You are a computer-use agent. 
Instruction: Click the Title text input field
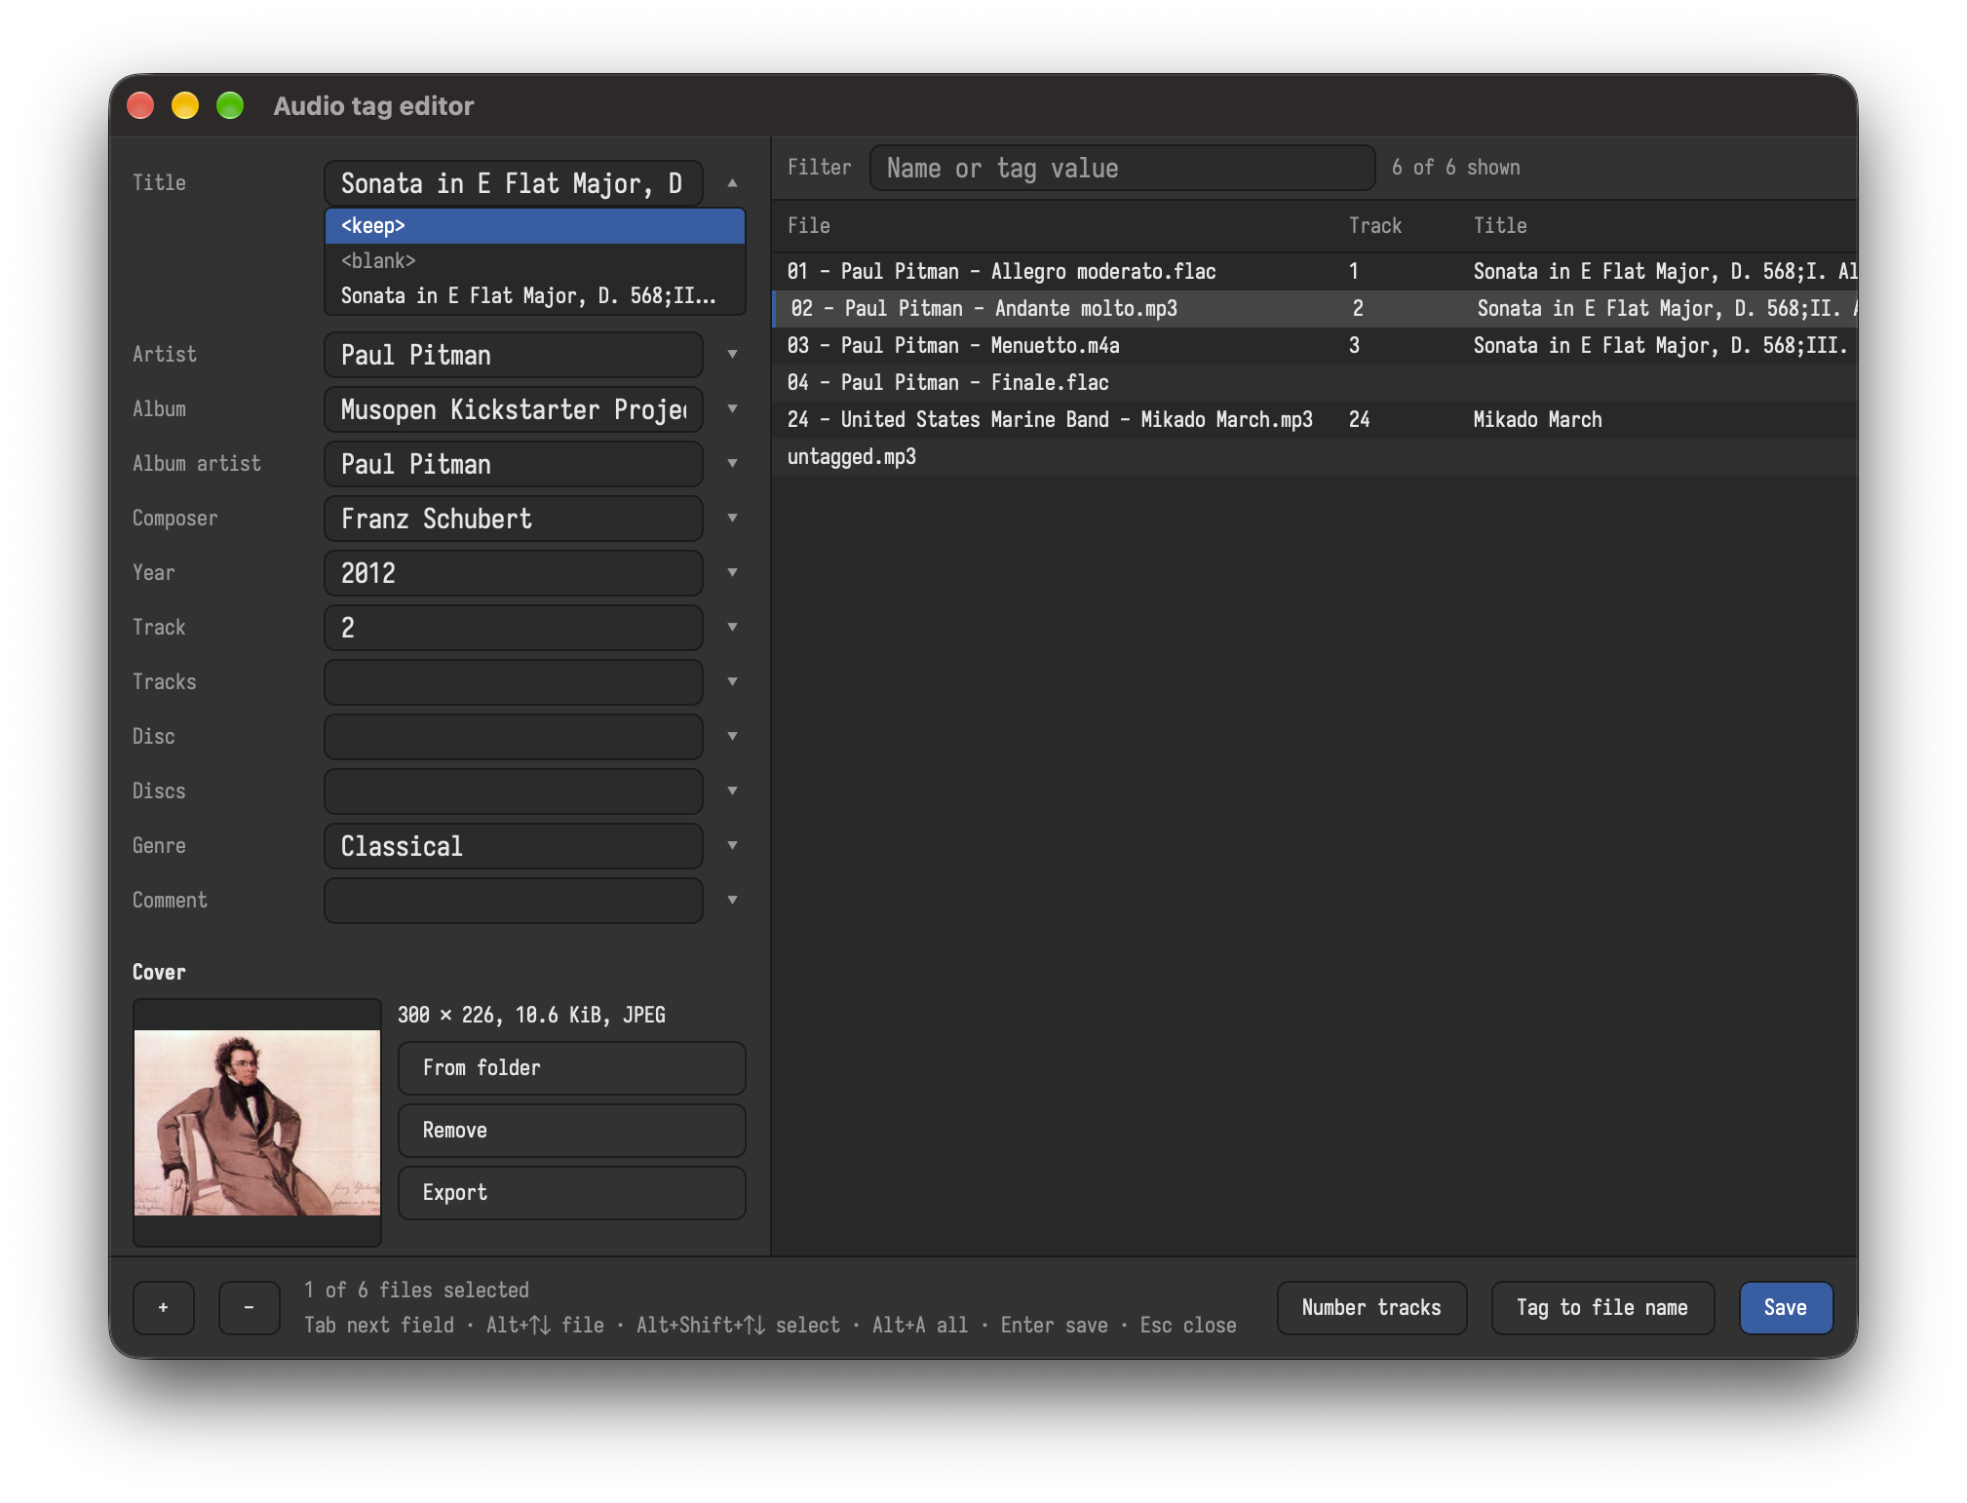pyautogui.click(x=514, y=183)
